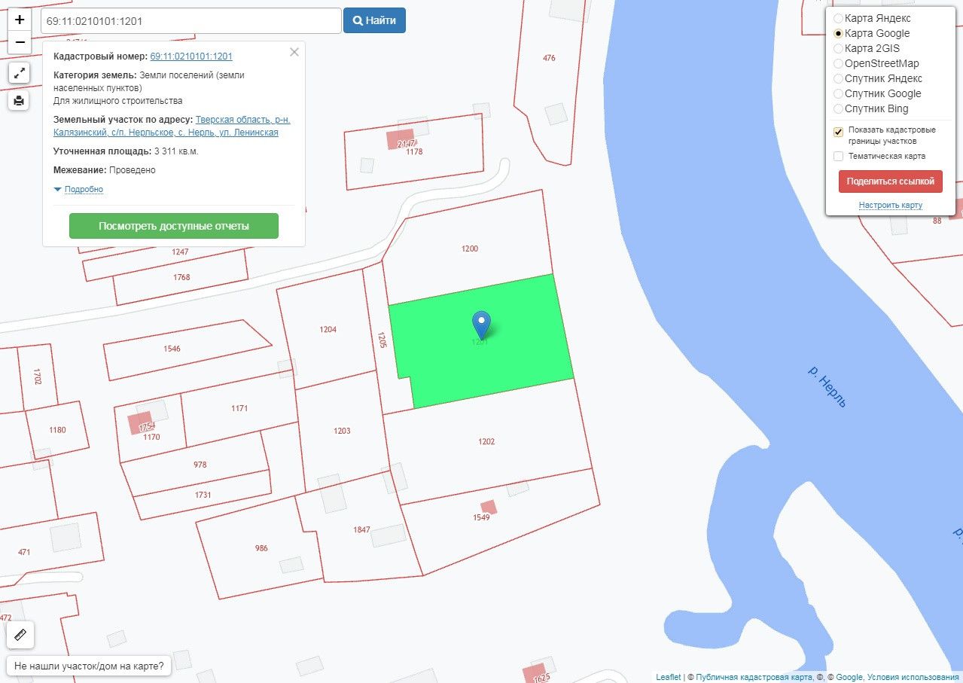Click the blue map pin marker
Viewport: 963px width, 683px height.
coord(481,325)
